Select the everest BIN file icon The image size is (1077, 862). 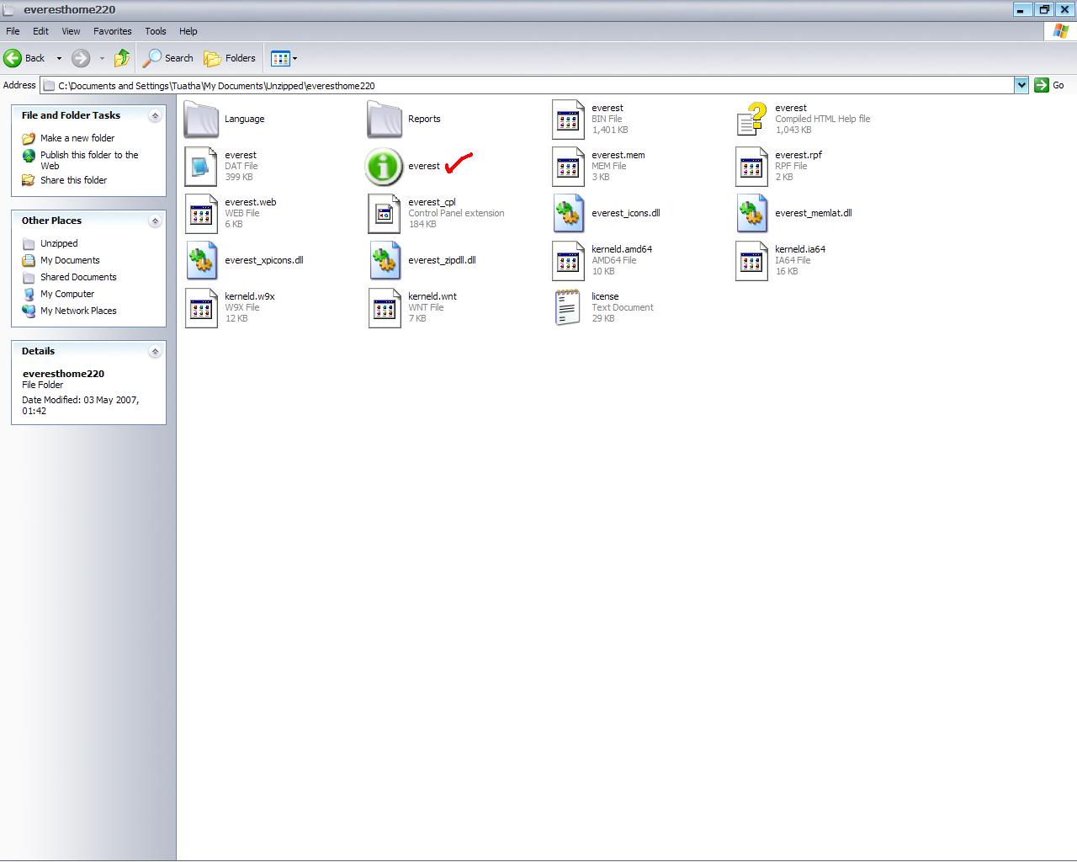(x=568, y=120)
